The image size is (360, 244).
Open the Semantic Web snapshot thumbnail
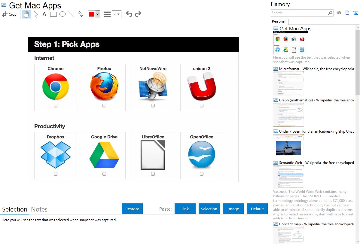(x=288, y=177)
